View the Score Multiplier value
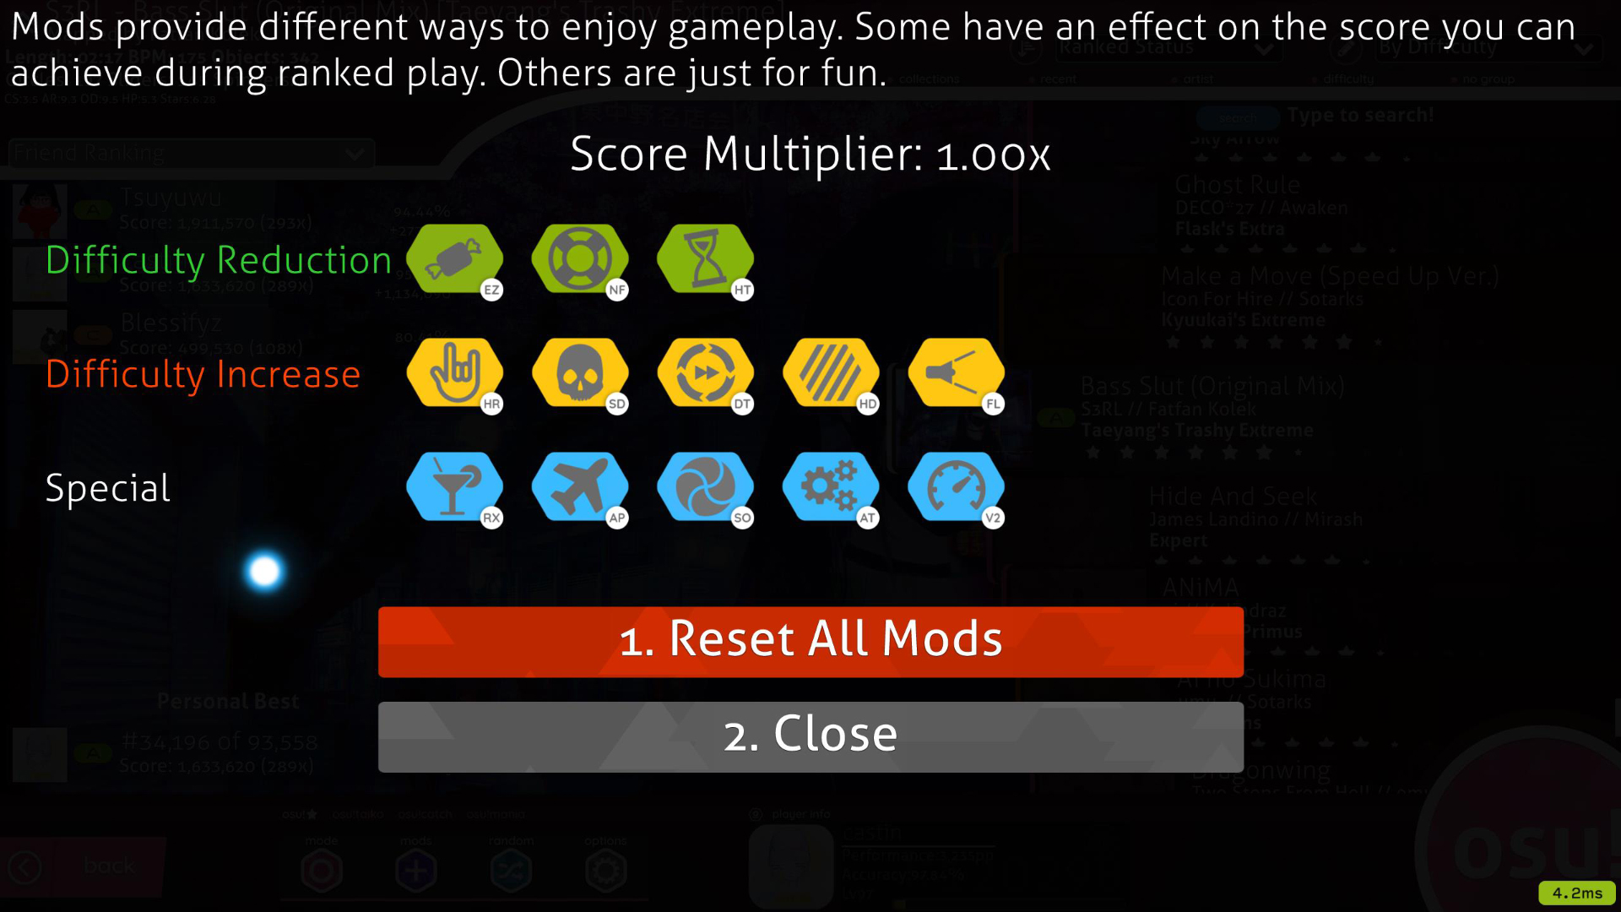The width and height of the screenshot is (1621, 912). coord(995,154)
